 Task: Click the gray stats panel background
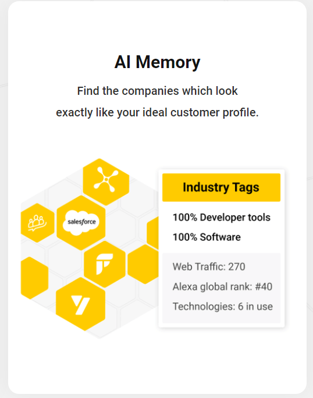(221, 288)
